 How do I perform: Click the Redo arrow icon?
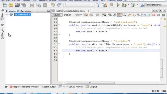click(x=59, y=5)
